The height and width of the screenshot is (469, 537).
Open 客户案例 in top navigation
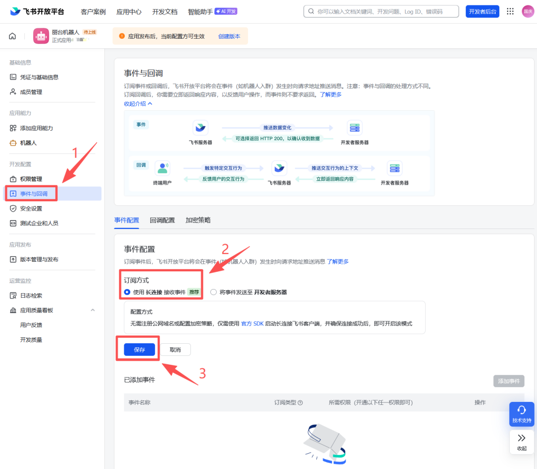(93, 12)
